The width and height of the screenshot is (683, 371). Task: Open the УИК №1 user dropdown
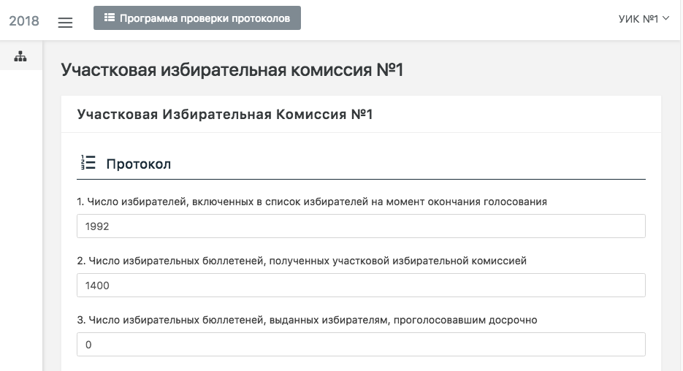(639, 19)
